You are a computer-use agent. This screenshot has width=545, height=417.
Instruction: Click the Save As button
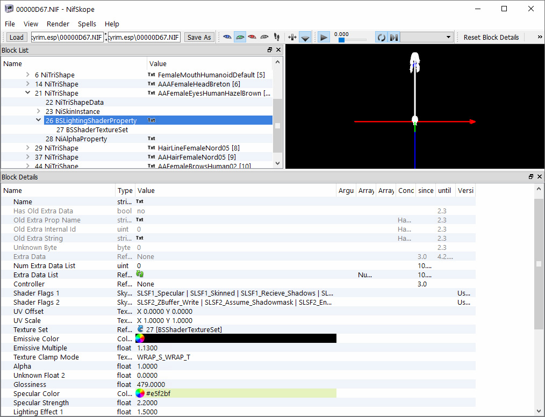click(x=199, y=37)
